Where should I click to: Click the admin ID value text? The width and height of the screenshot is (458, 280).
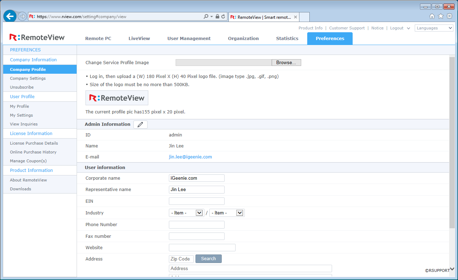175,135
